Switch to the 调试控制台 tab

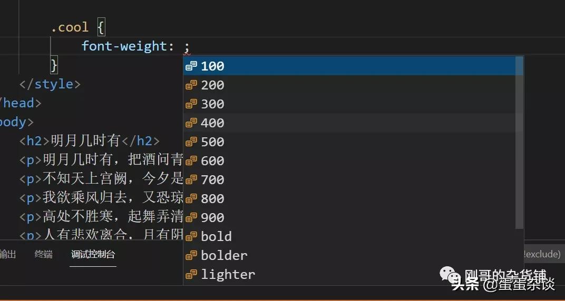pyautogui.click(x=93, y=255)
